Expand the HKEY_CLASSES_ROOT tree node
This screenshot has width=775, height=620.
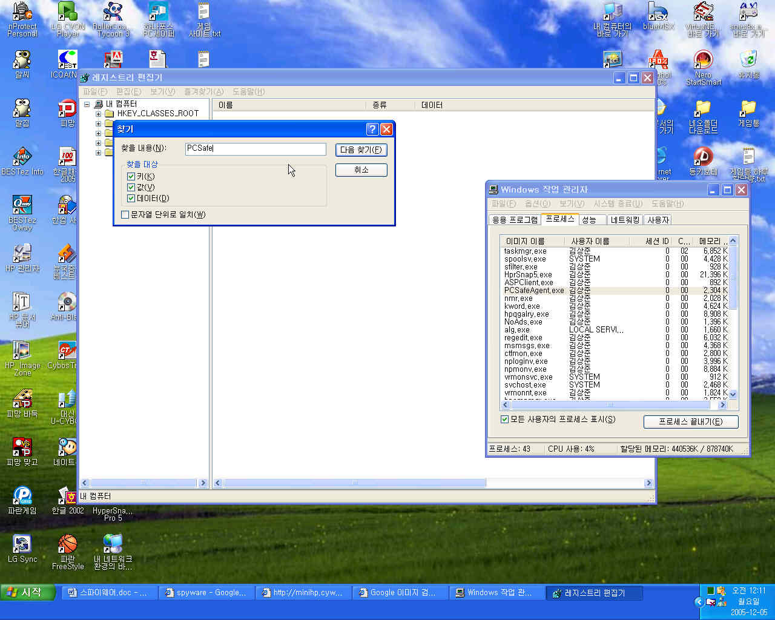pos(98,114)
